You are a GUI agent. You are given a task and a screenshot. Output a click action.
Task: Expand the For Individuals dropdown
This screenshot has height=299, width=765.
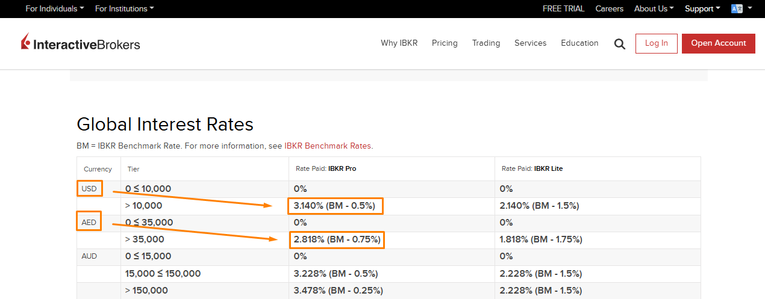tap(55, 8)
